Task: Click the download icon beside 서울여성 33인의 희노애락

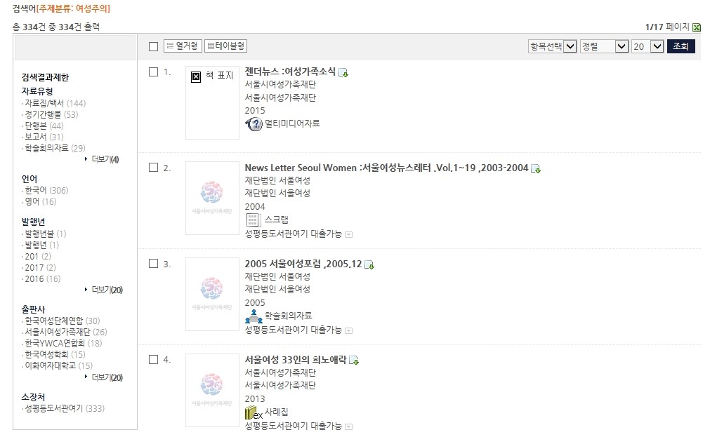Action: pyautogui.click(x=354, y=361)
